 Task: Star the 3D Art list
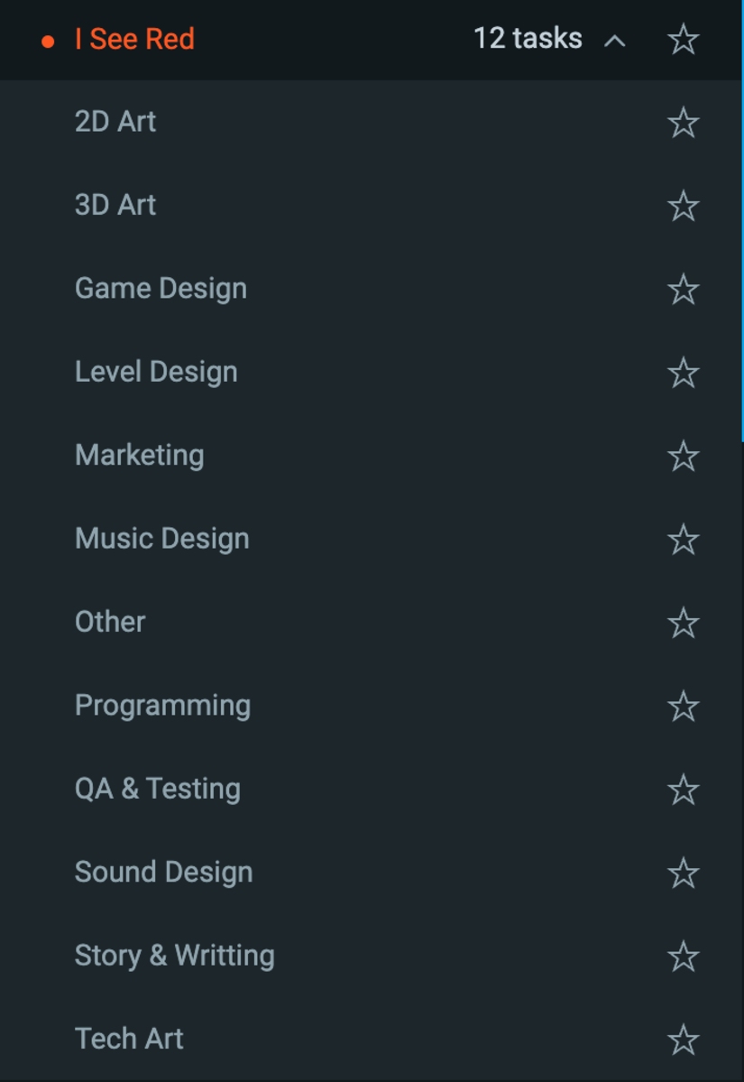point(684,206)
